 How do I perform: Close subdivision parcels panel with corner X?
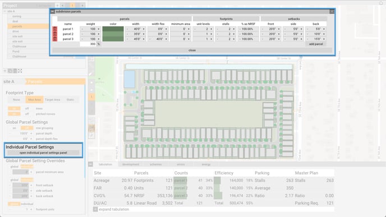coord(332,12)
